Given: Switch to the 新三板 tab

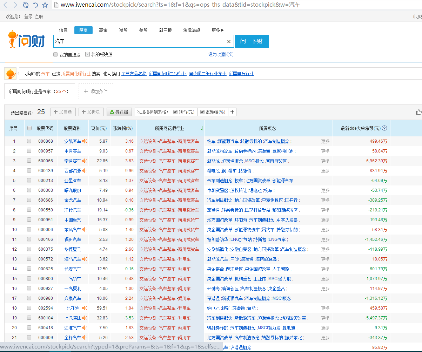Looking at the screenshot, I should click(x=165, y=30).
